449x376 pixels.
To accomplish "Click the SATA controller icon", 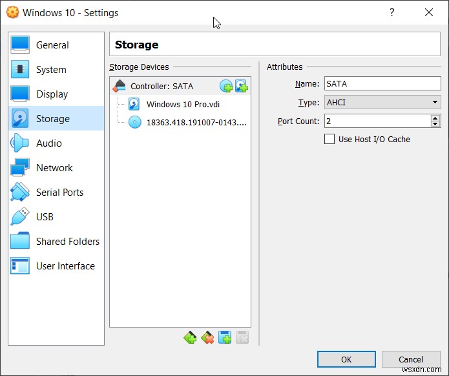I will [119, 86].
